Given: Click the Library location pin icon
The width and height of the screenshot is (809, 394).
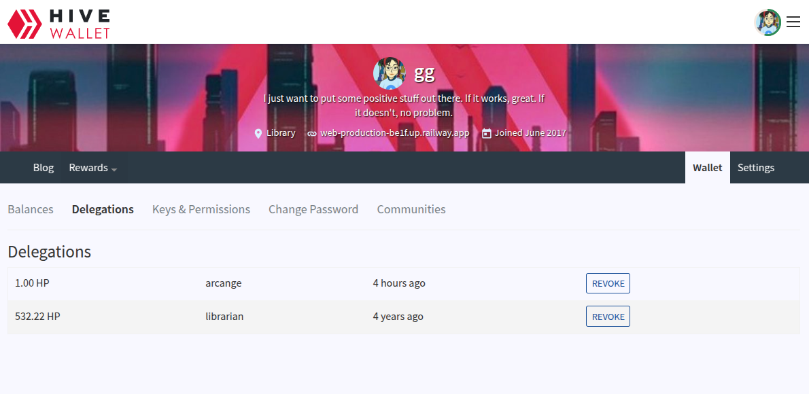Looking at the screenshot, I should pos(258,133).
